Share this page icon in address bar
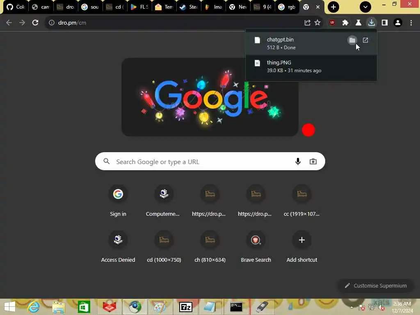The height and width of the screenshot is (315, 420). point(307,23)
